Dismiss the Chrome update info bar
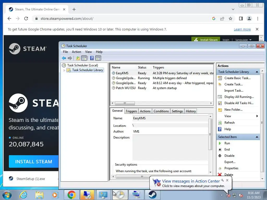 point(257,29)
